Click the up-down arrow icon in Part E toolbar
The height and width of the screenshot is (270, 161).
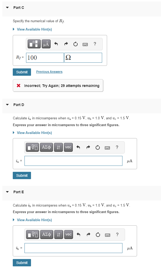click(58, 234)
